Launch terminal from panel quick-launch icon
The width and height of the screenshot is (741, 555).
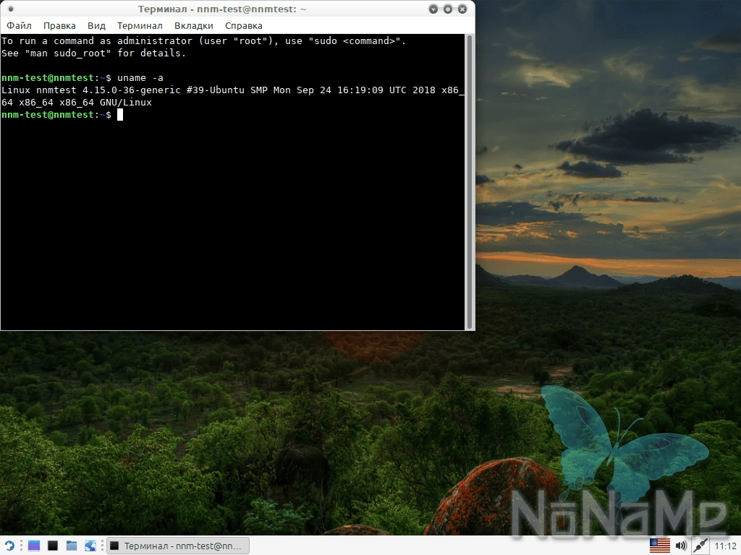52,546
